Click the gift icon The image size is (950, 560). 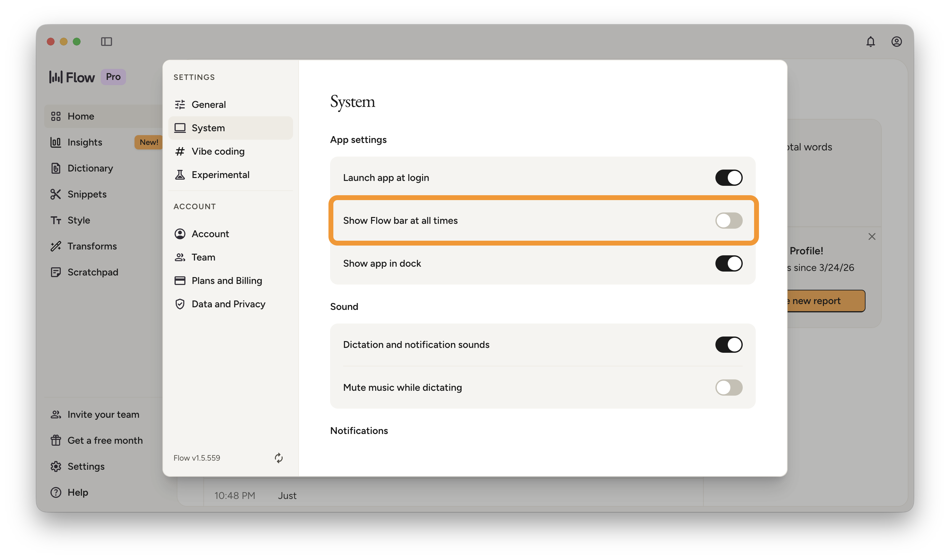tap(56, 441)
